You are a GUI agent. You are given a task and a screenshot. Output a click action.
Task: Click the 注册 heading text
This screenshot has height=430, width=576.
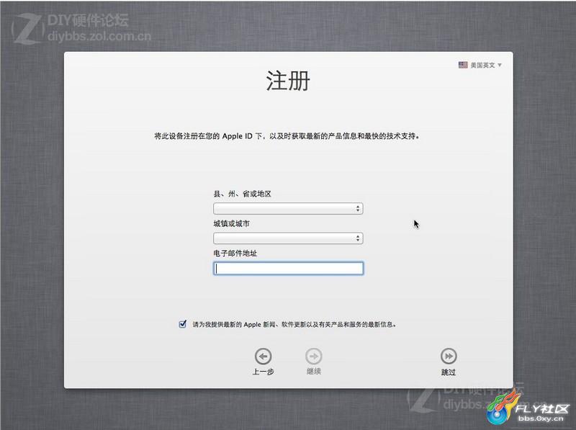click(288, 81)
